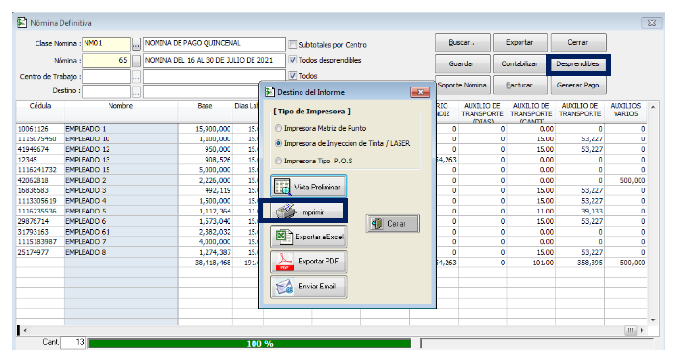Close the Destino del Informe dialog
The height and width of the screenshot is (350, 677).
420,92
